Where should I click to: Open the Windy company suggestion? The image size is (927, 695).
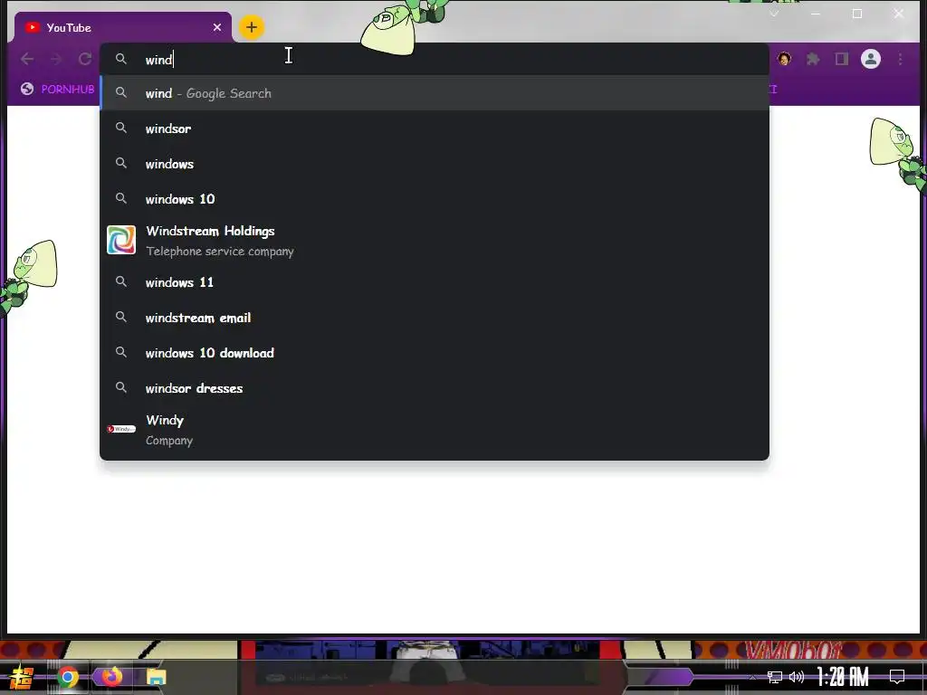435,430
